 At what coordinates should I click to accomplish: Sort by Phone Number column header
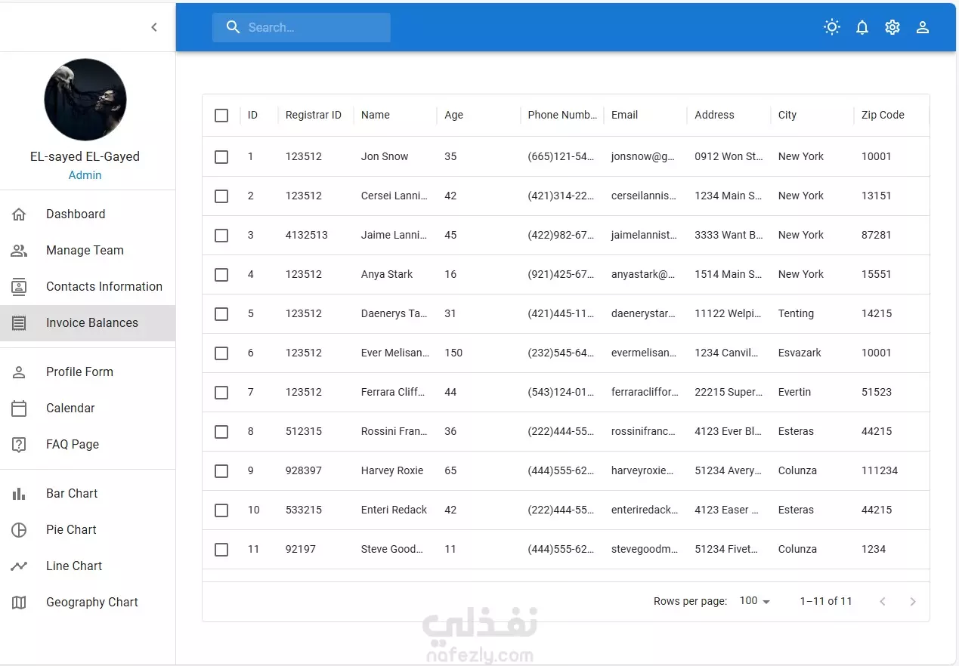562,116
